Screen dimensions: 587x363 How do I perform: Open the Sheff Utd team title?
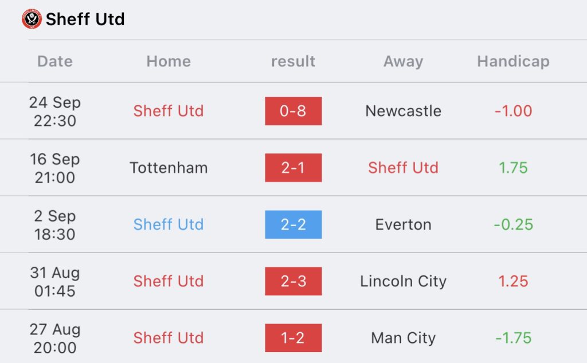coord(85,19)
